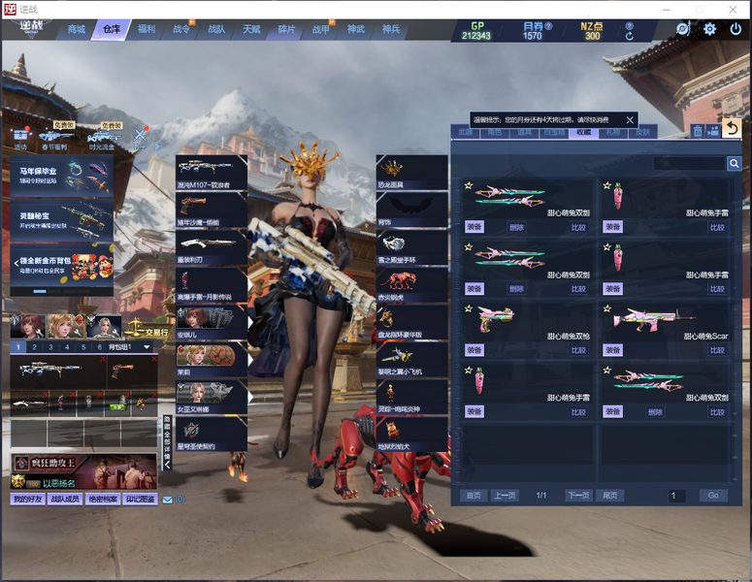This screenshot has width=752, height=582.
Task: Open the circular target icon beside settings
Action: tap(683, 29)
